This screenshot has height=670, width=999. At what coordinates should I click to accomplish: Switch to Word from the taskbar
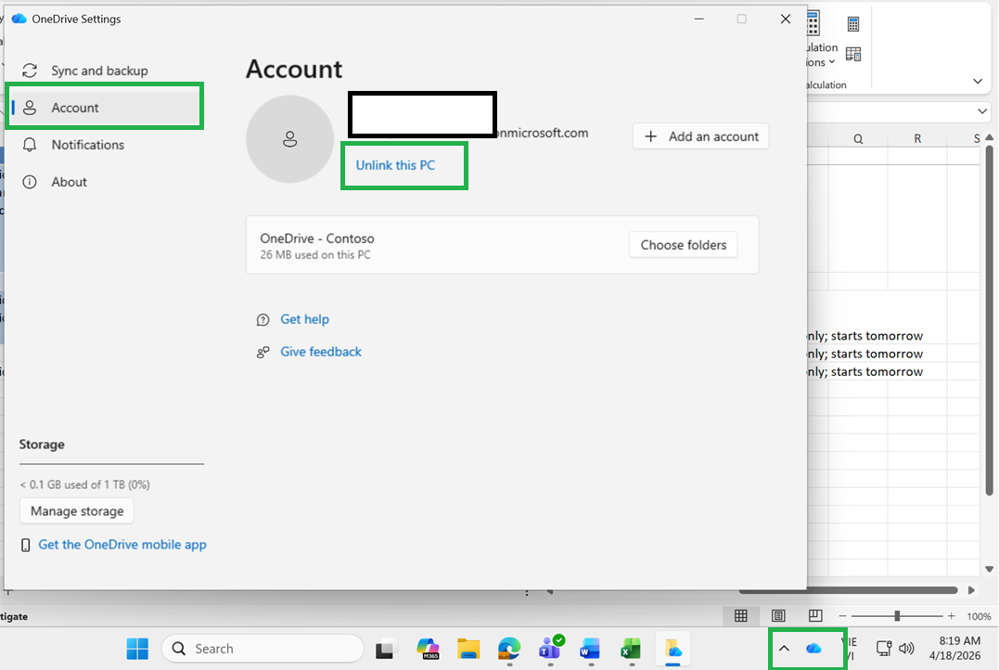590,649
